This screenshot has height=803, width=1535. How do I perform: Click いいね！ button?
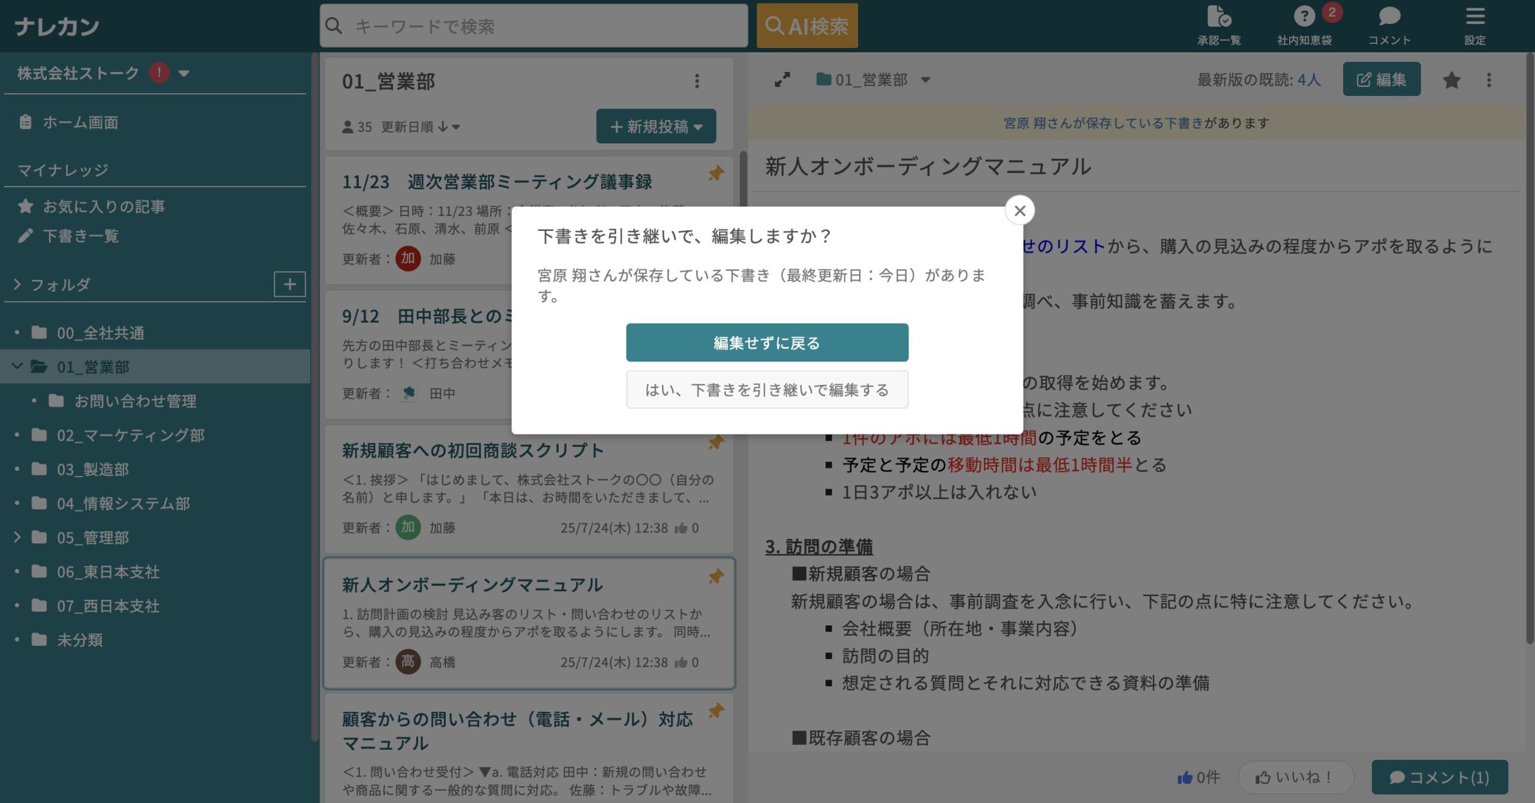point(1295,777)
